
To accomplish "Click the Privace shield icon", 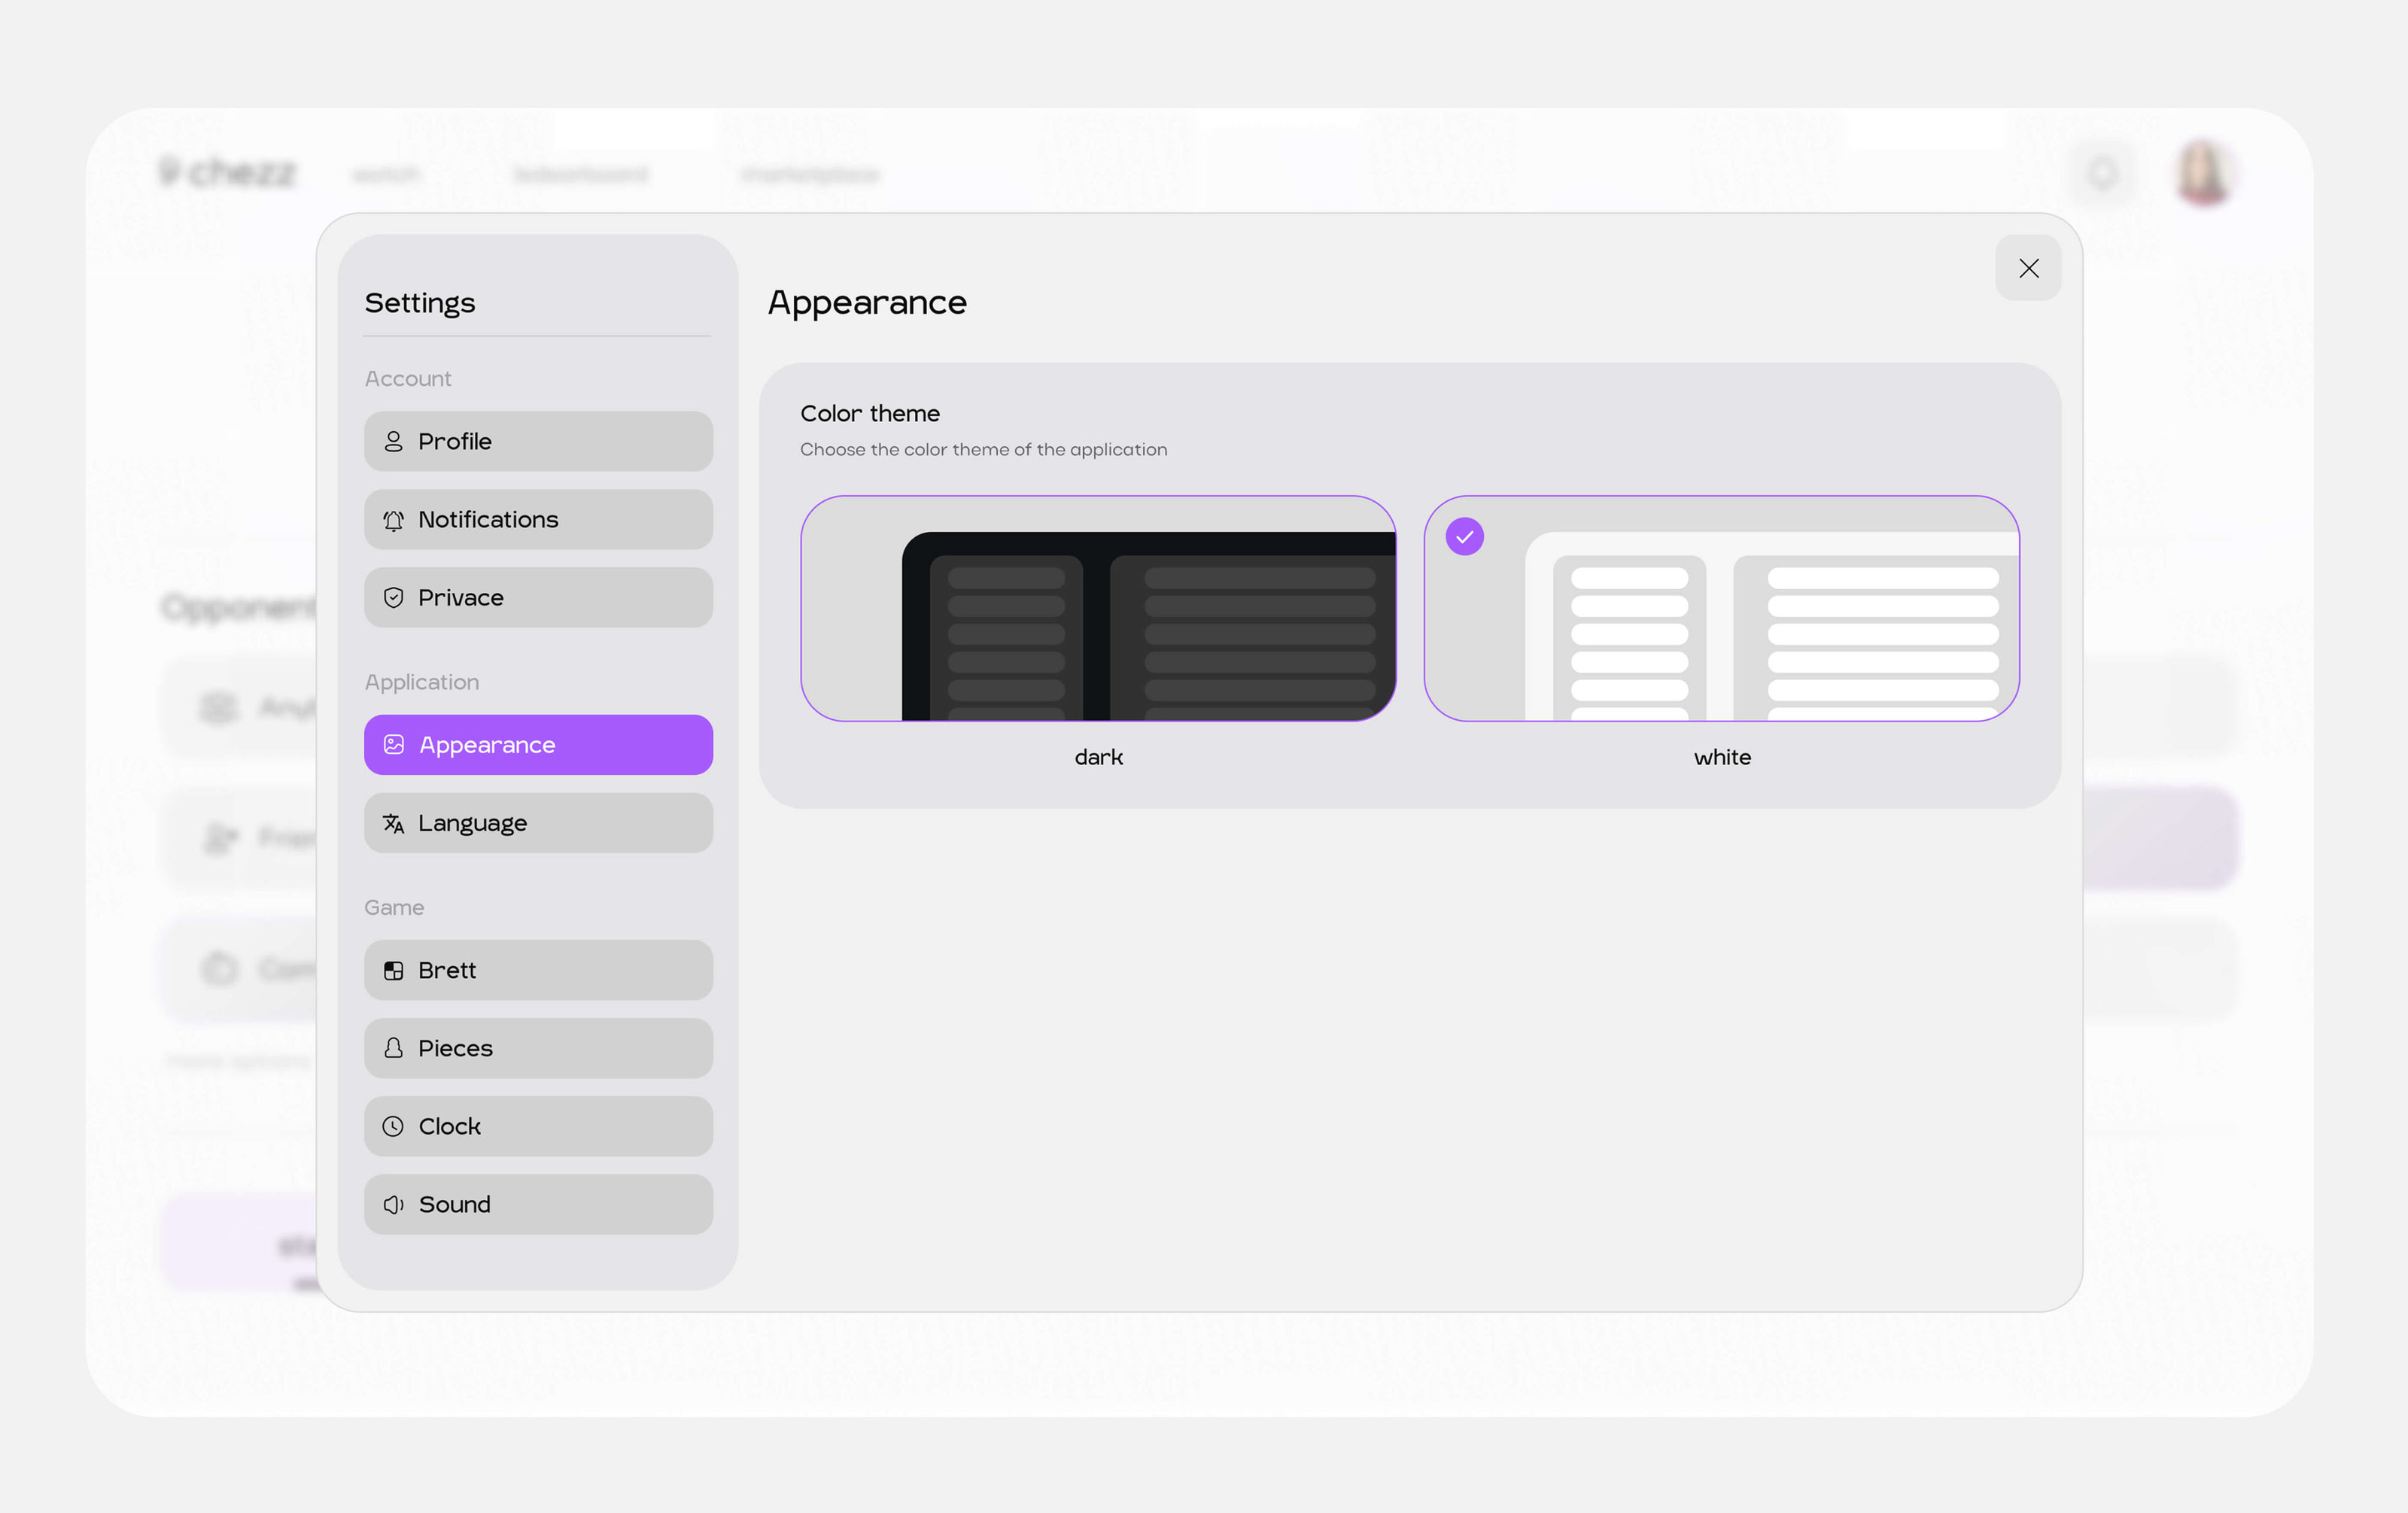I will pyautogui.click(x=393, y=597).
